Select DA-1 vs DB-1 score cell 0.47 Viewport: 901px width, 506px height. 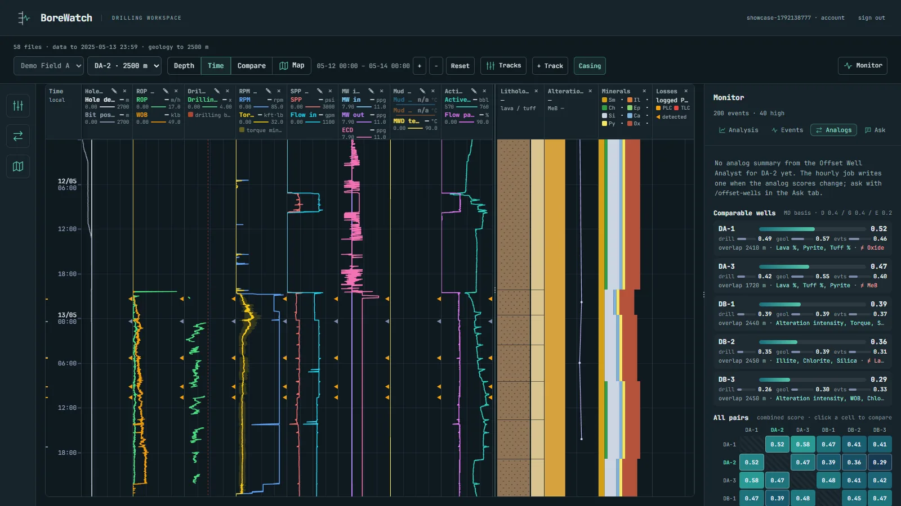pos(828,444)
